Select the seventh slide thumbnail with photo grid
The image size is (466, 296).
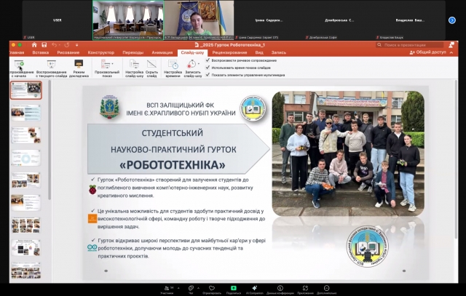[x=26, y=225]
